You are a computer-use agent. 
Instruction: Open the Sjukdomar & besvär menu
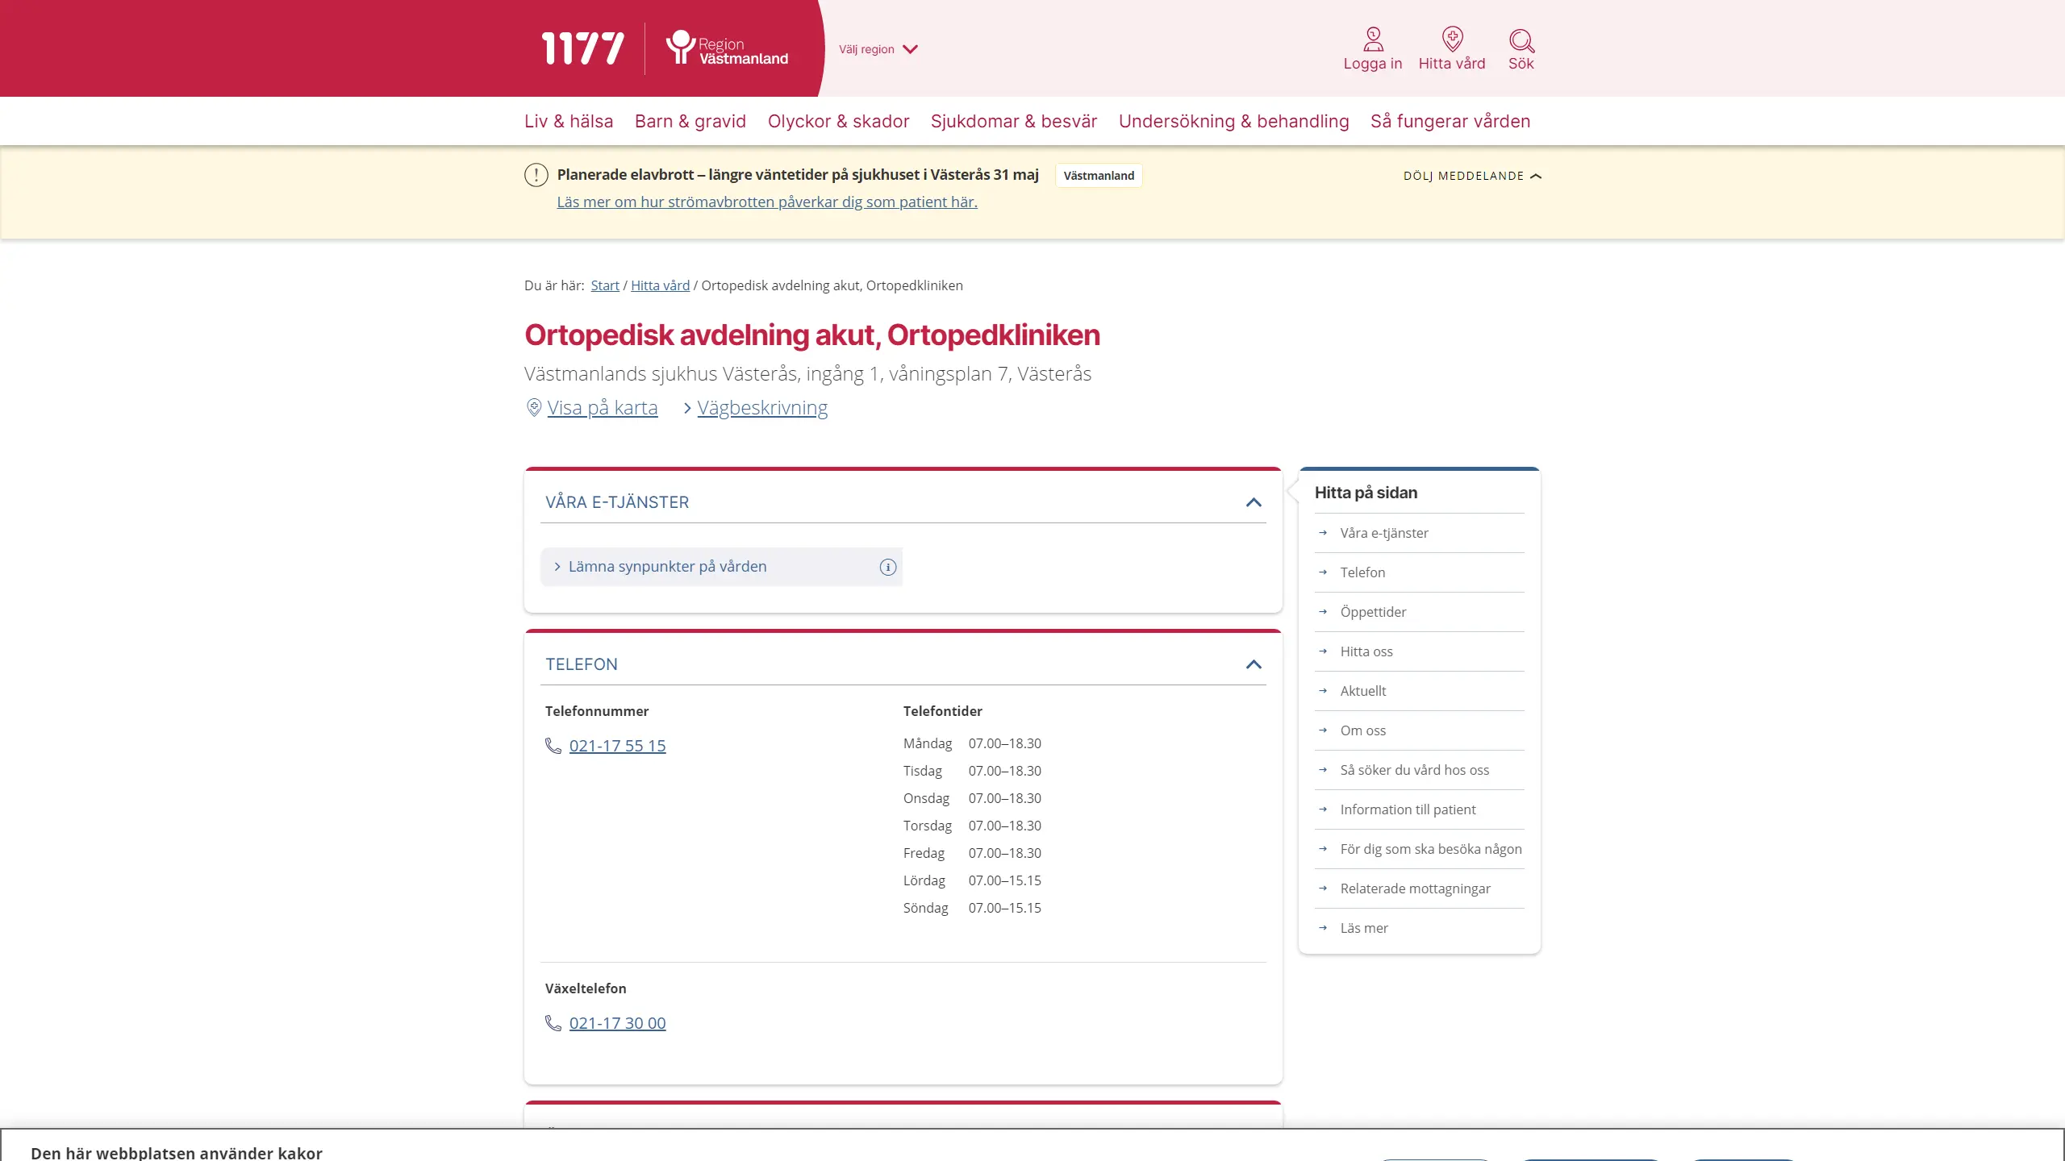coord(1014,121)
